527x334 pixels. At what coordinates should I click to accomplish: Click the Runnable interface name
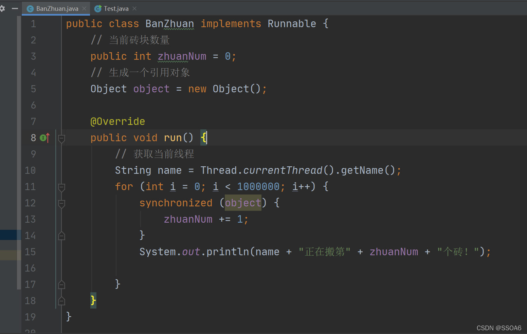pyautogui.click(x=292, y=24)
